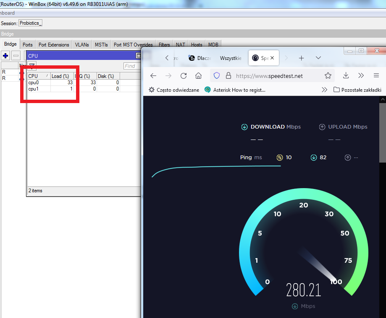Switch to the Wszystkie browser tab

[x=231, y=58]
